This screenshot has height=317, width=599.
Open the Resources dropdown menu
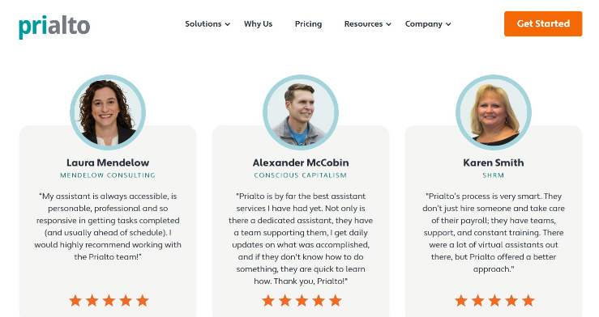[x=367, y=24]
